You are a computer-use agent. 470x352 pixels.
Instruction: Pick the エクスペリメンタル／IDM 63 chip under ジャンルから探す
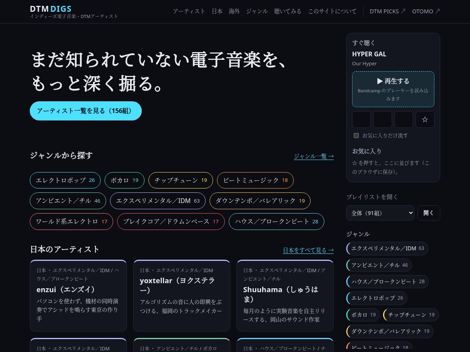pos(158,201)
